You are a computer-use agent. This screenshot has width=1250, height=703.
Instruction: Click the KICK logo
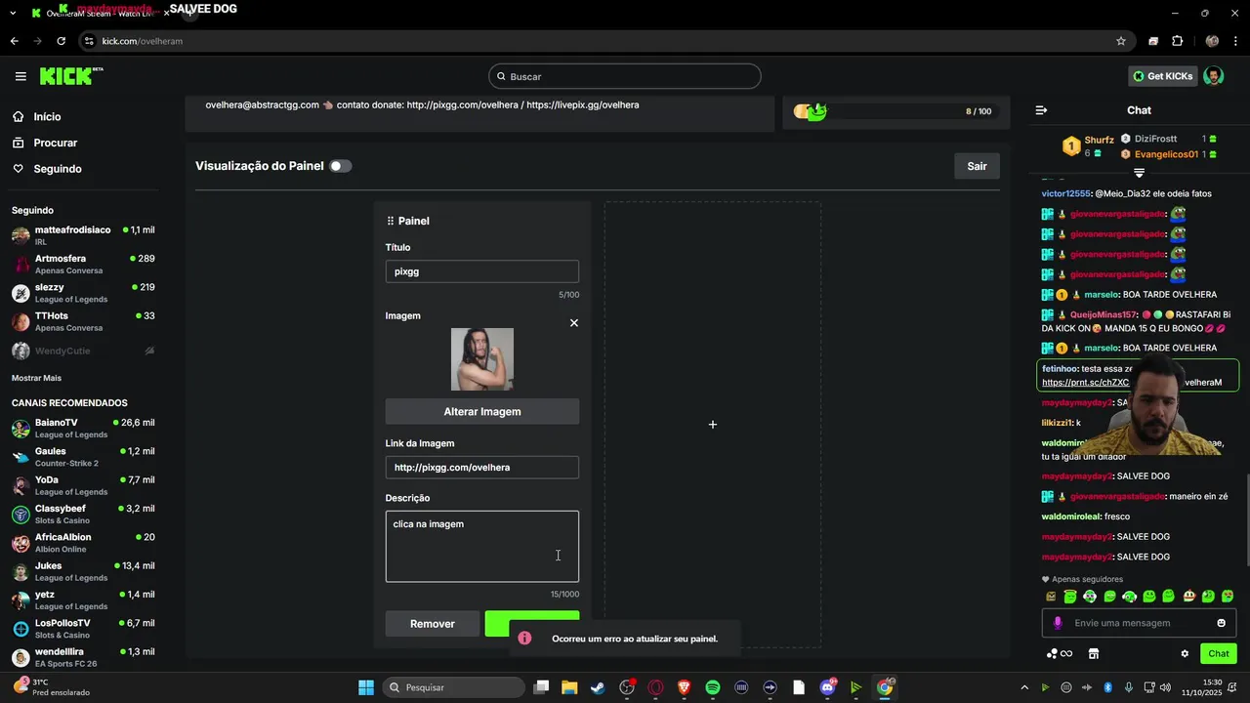pos(70,76)
